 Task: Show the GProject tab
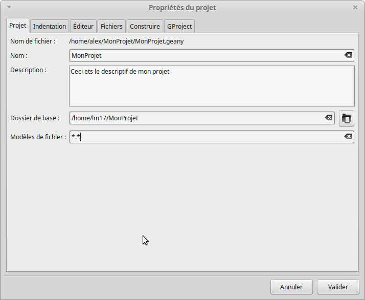click(x=179, y=26)
